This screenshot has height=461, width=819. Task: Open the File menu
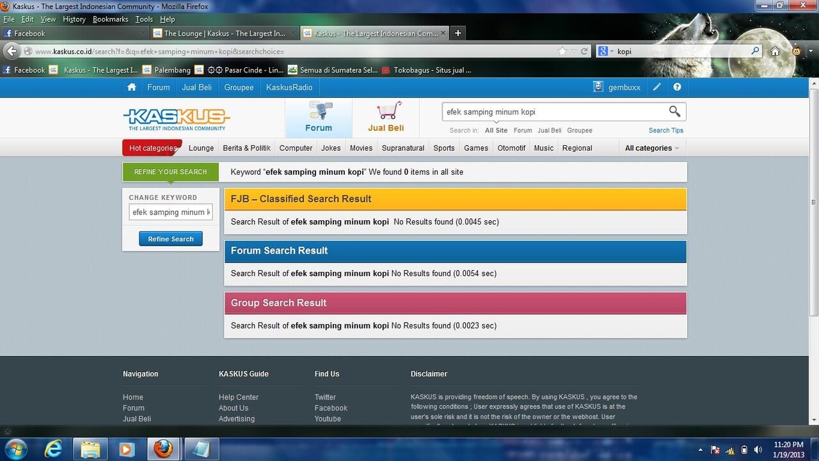tap(9, 19)
